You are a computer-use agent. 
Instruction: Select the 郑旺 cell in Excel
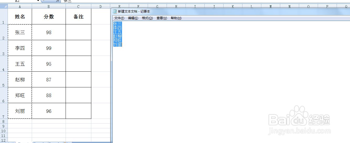(x=20, y=95)
